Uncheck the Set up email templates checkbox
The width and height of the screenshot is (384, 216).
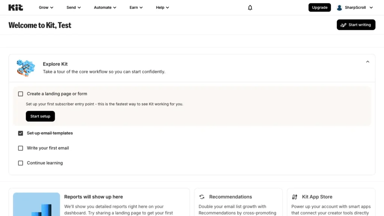[x=21, y=133]
